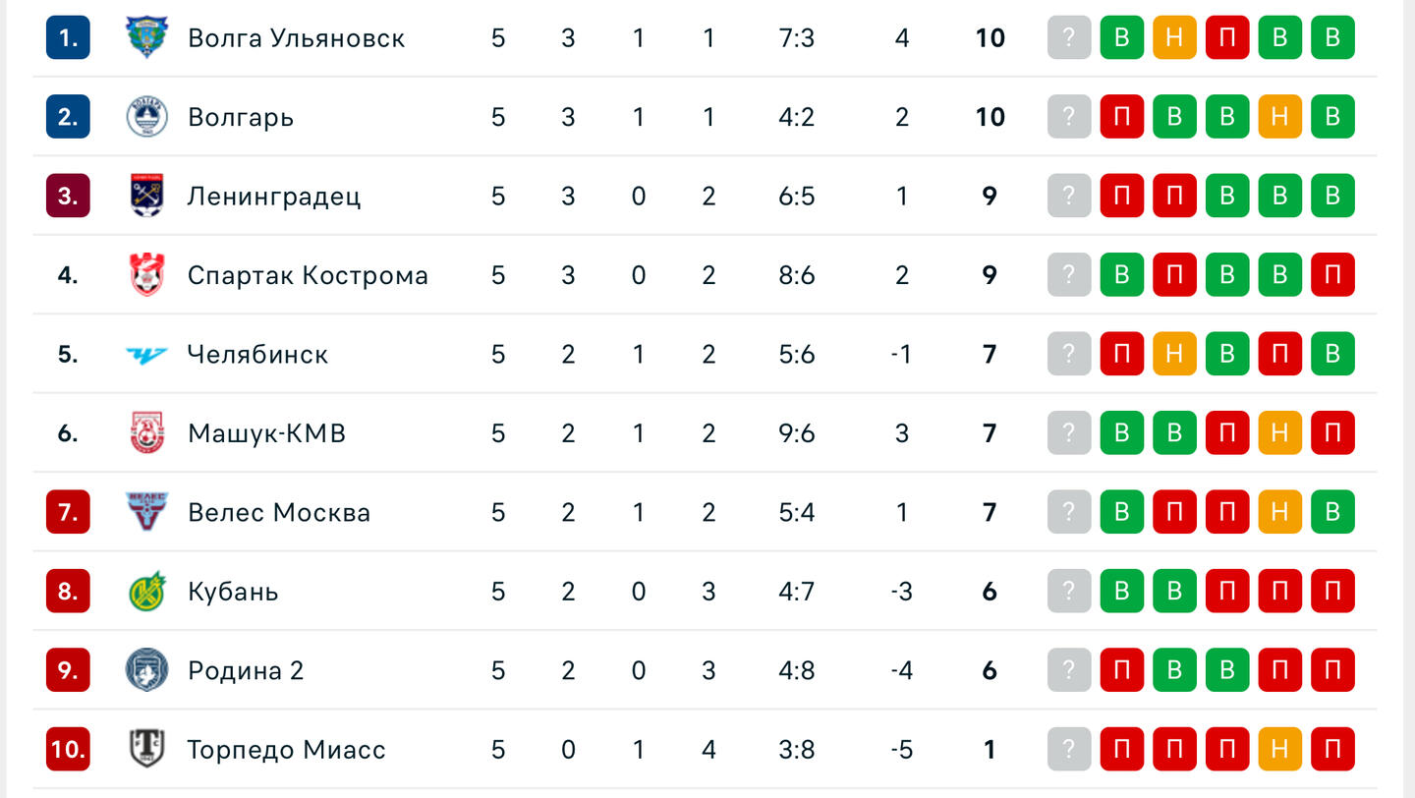Image resolution: width=1415 pixels, height=798 pixels.
Task: Click the red rank 10 position badge
Action: (68, 750)
